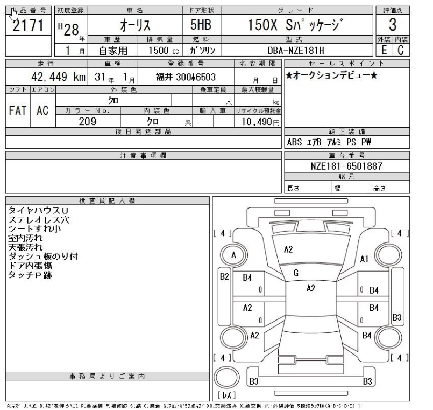Viewport: 433px width, 410px height.
Task: Click the A2 marker on the car roof
Action: (x=310, y=288)
